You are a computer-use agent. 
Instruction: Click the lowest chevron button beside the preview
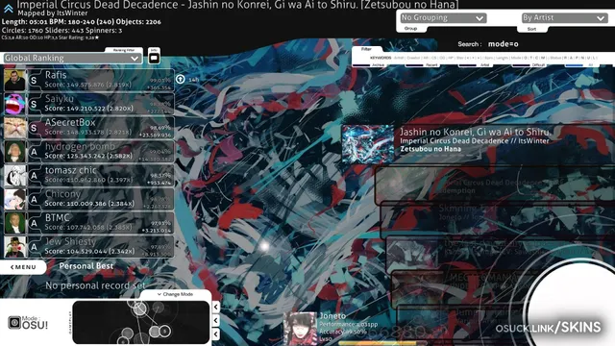pyautogui.click(x=215, y=334)
